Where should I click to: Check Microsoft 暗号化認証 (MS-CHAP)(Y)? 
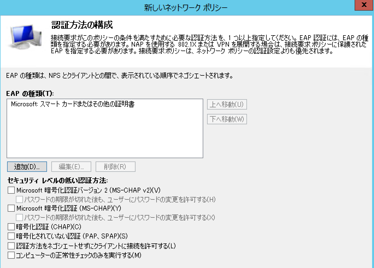point(11,208)
